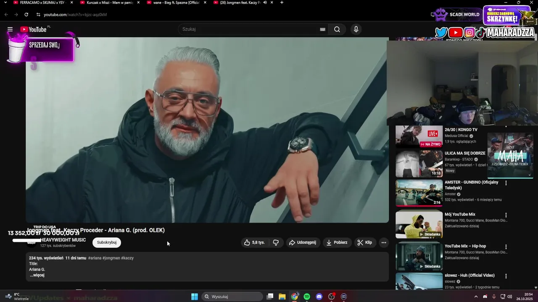Viewport: 538px width, 302px height.
Task: Click Klip scissors button
Action: (365, 242)
